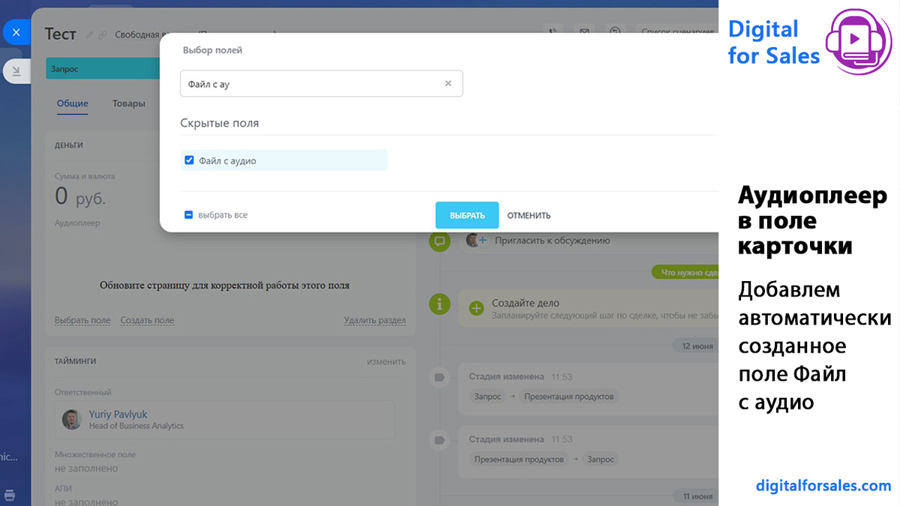Image resolution: width=900 pixels, height=506 pixels.
Task: Click the Digital for Sales logo icon
Action: 859,40
